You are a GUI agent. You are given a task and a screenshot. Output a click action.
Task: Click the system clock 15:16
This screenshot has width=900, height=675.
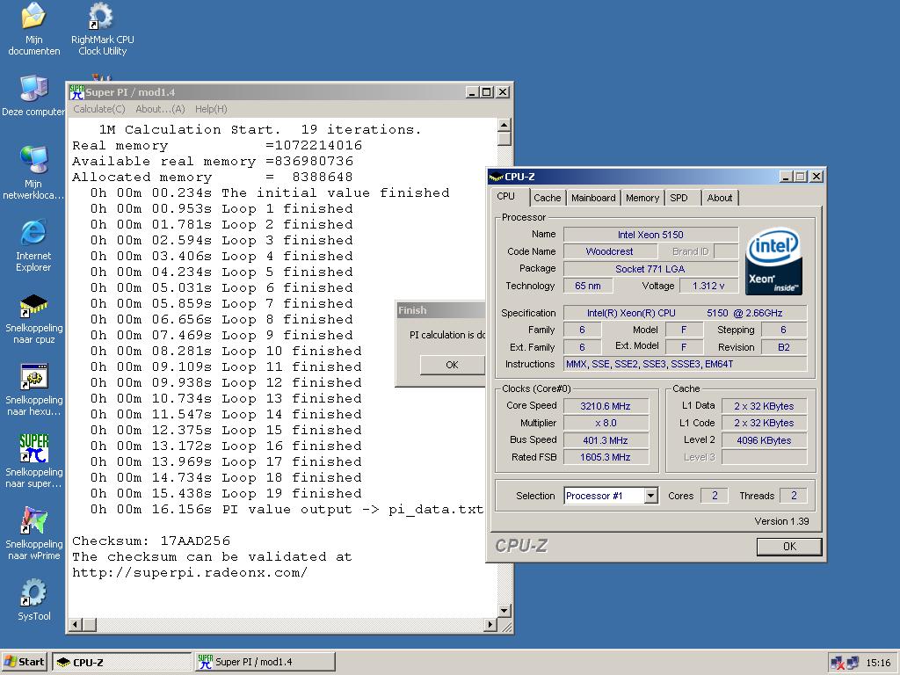878,663
